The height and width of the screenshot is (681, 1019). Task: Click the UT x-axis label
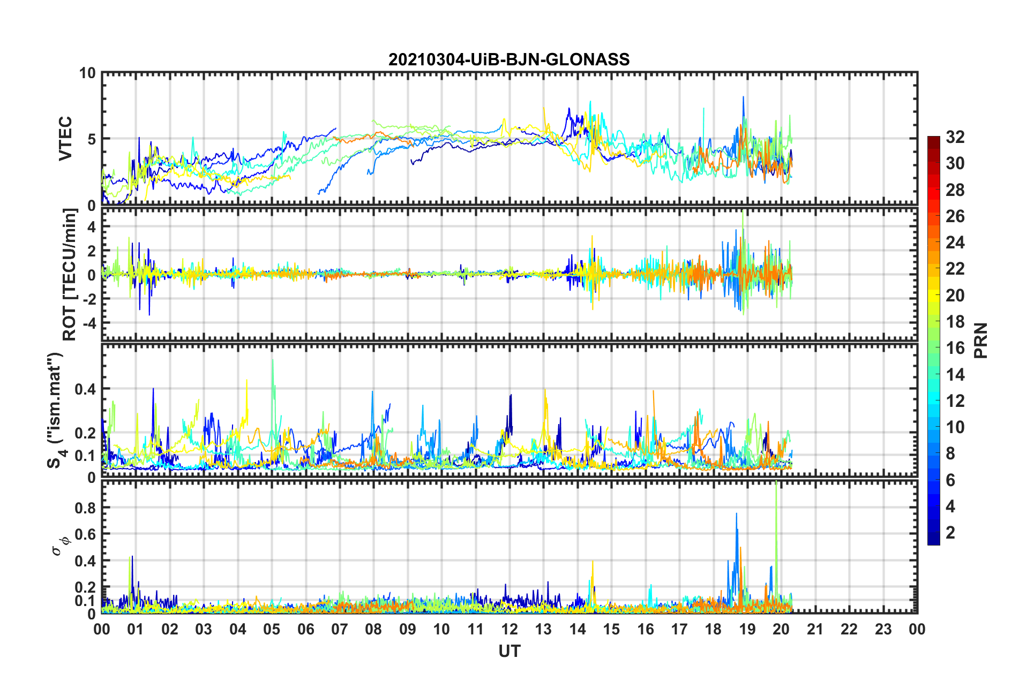coord(509,651)
